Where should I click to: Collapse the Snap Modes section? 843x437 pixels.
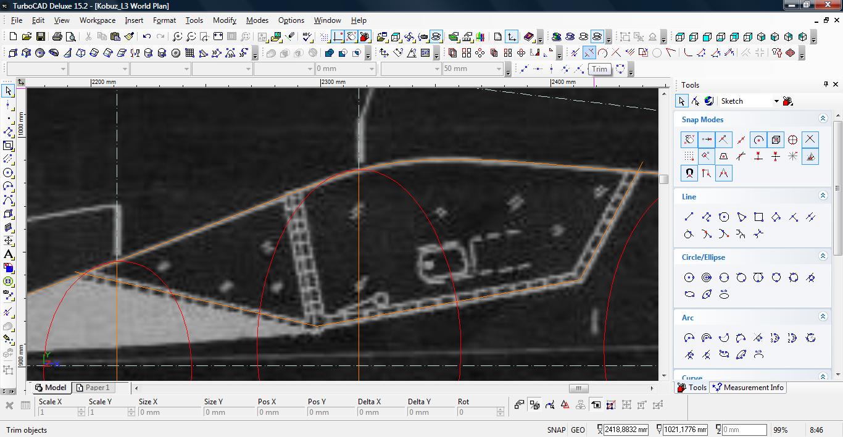(x=823, y=119)
